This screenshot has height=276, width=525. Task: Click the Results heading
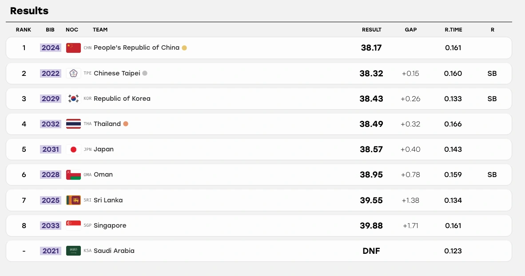(29, 11)
